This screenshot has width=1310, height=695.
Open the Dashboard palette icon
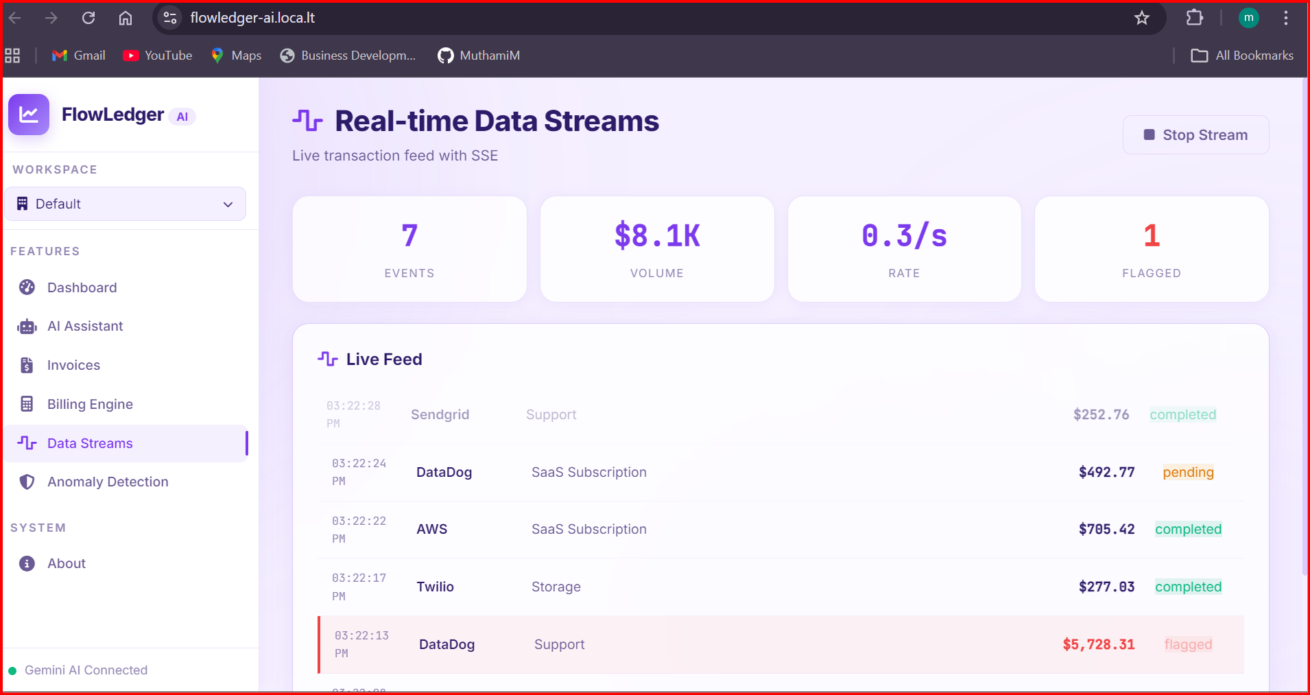27,287
